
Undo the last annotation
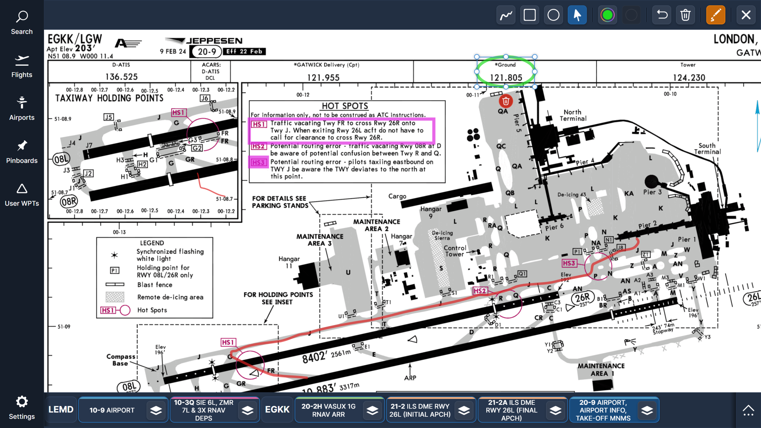[662, 14]
